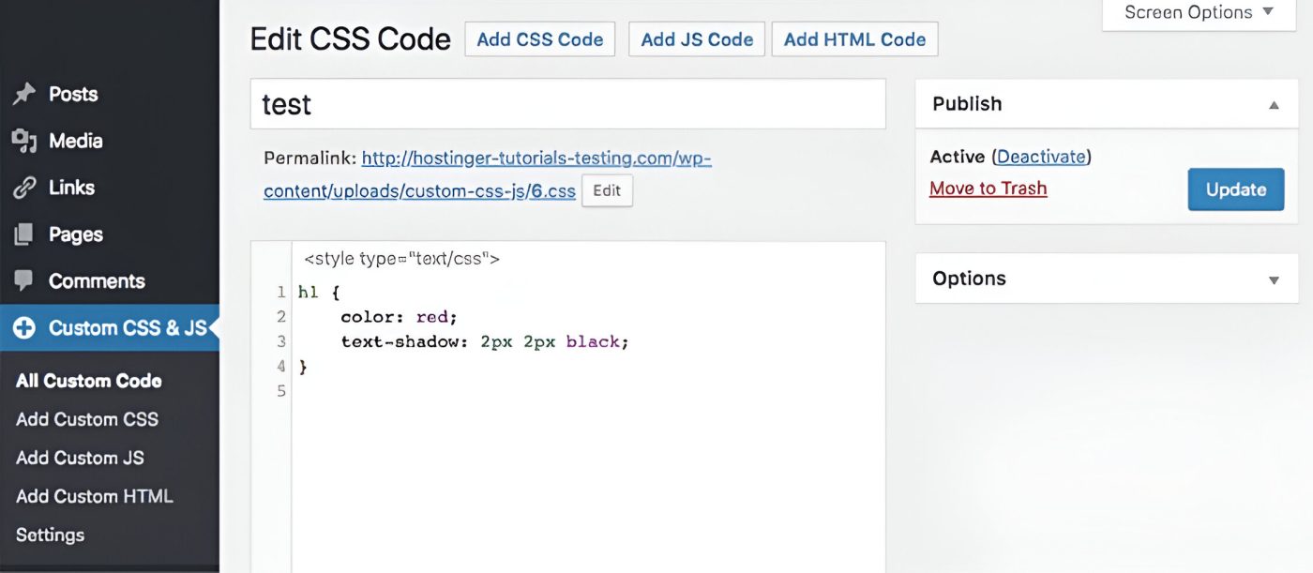
Task: Open the Settings submenu item
Action: pyautogui.click(x=50, y=534)
